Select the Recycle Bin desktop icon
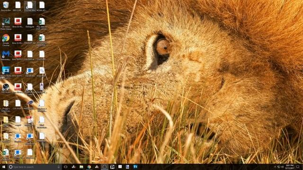 click(x=6, y=6)
